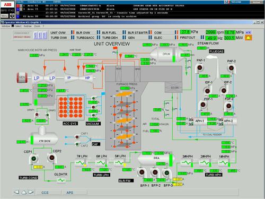Click the APH-1 air preheater
Image resolution: width=265 pixels, height=199 pixels.
pyautogui.click(x=200, y=122)
